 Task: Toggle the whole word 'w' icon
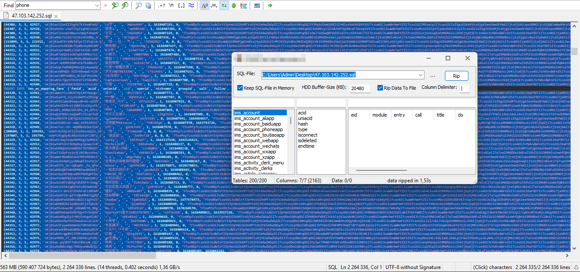tap(214, 6)
